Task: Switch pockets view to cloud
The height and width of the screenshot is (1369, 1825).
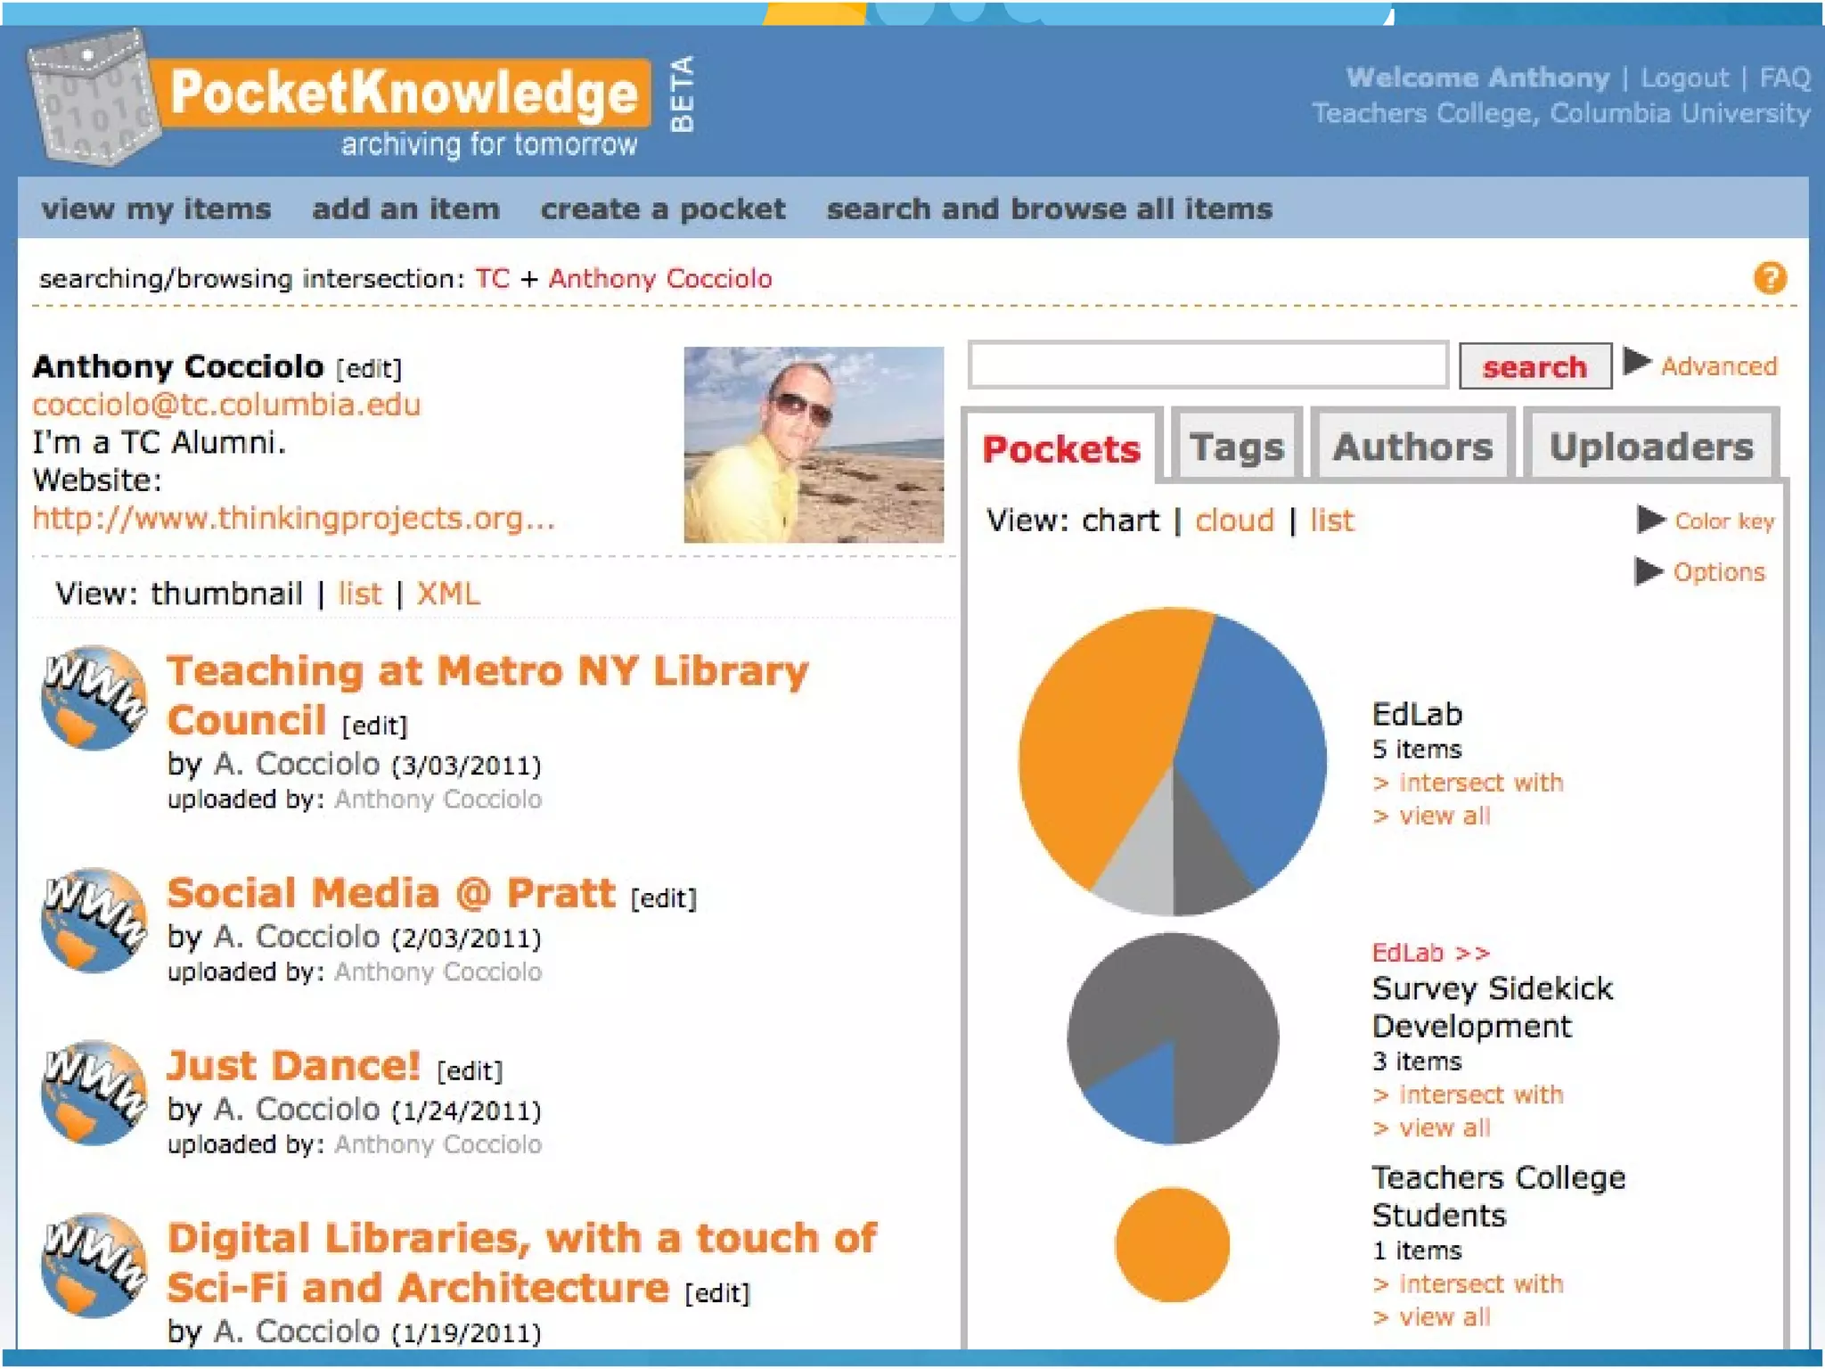Action: click(1234, 520)
